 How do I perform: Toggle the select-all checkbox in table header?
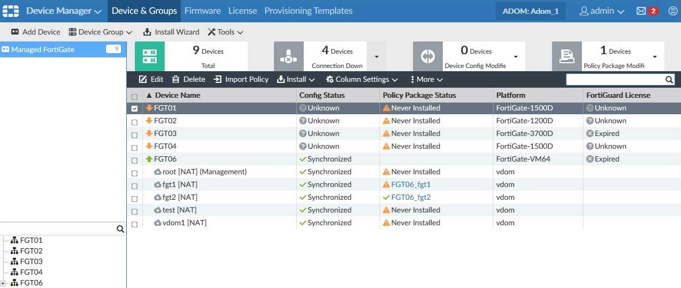pos(134,97)
